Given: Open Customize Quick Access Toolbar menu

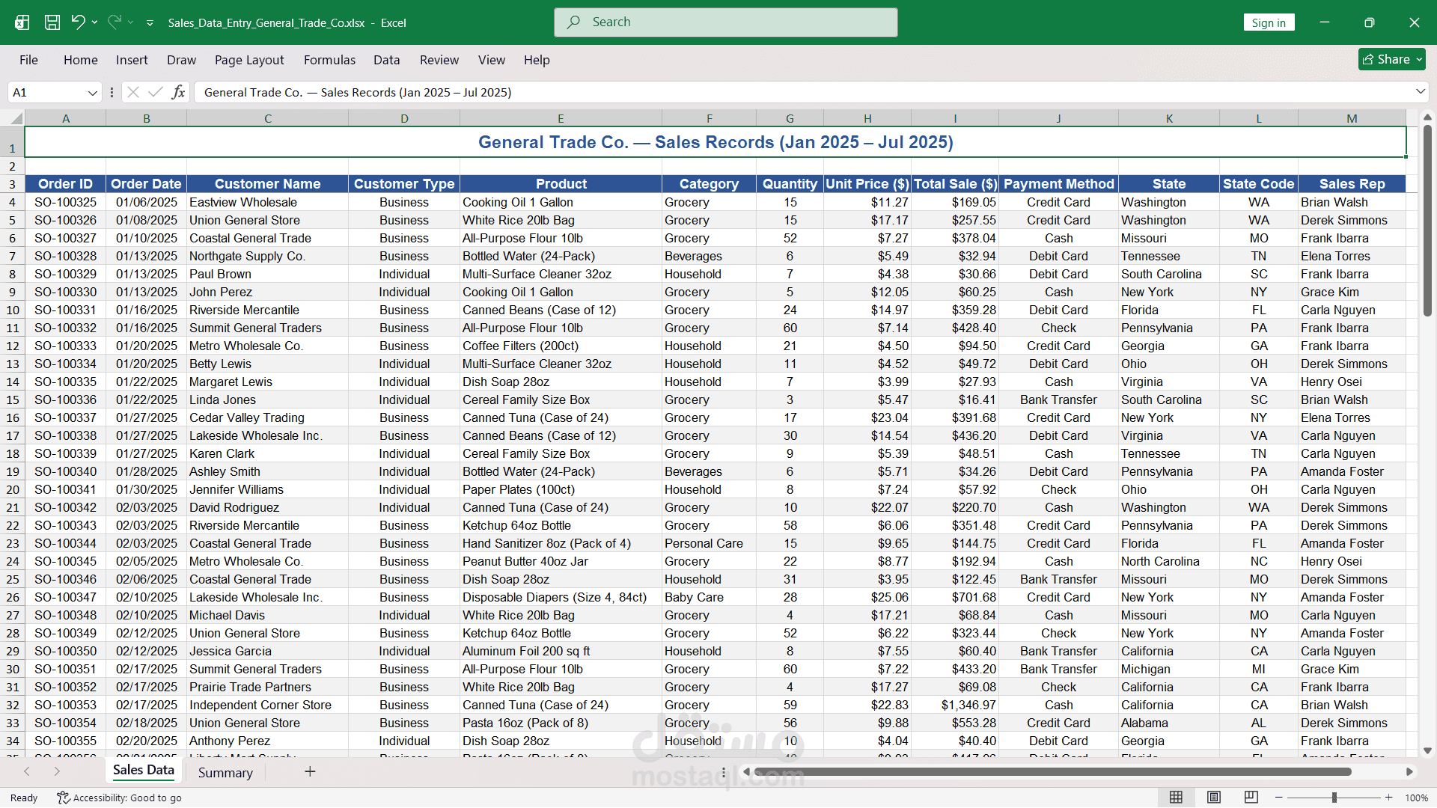Looking at the screenshot, I should (150, 23).
